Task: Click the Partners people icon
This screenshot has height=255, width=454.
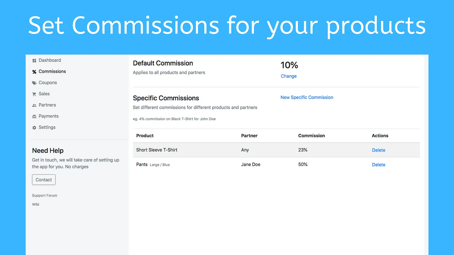Action: tap(34, 105)
